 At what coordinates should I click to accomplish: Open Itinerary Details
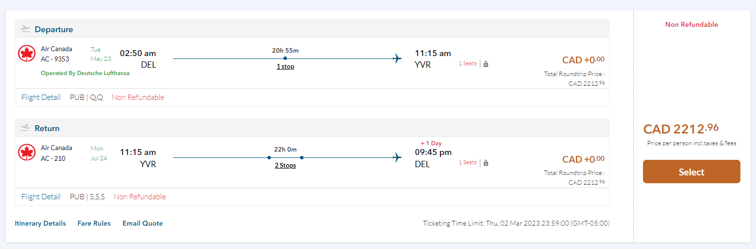(40, 223)
